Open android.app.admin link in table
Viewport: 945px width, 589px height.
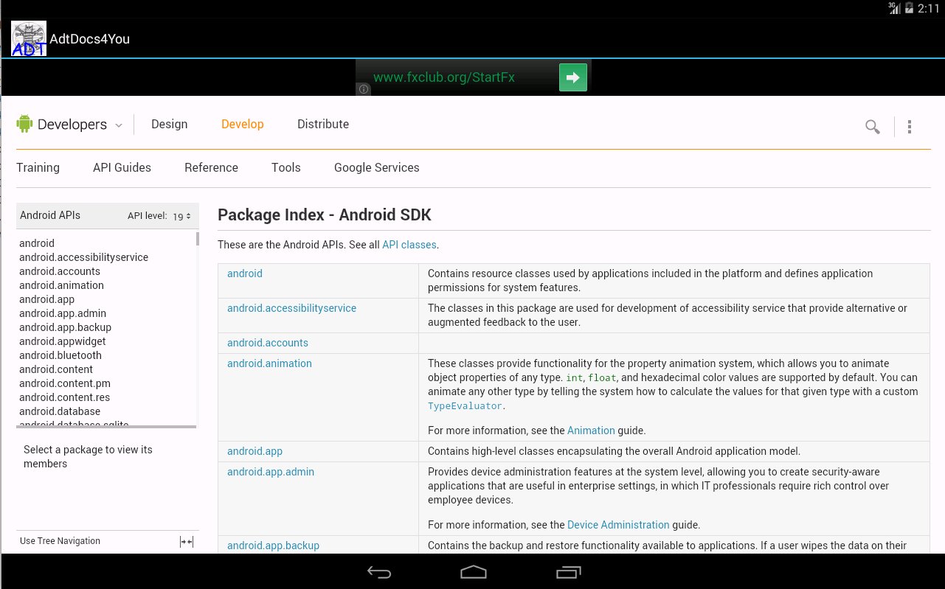click(271, 472)
